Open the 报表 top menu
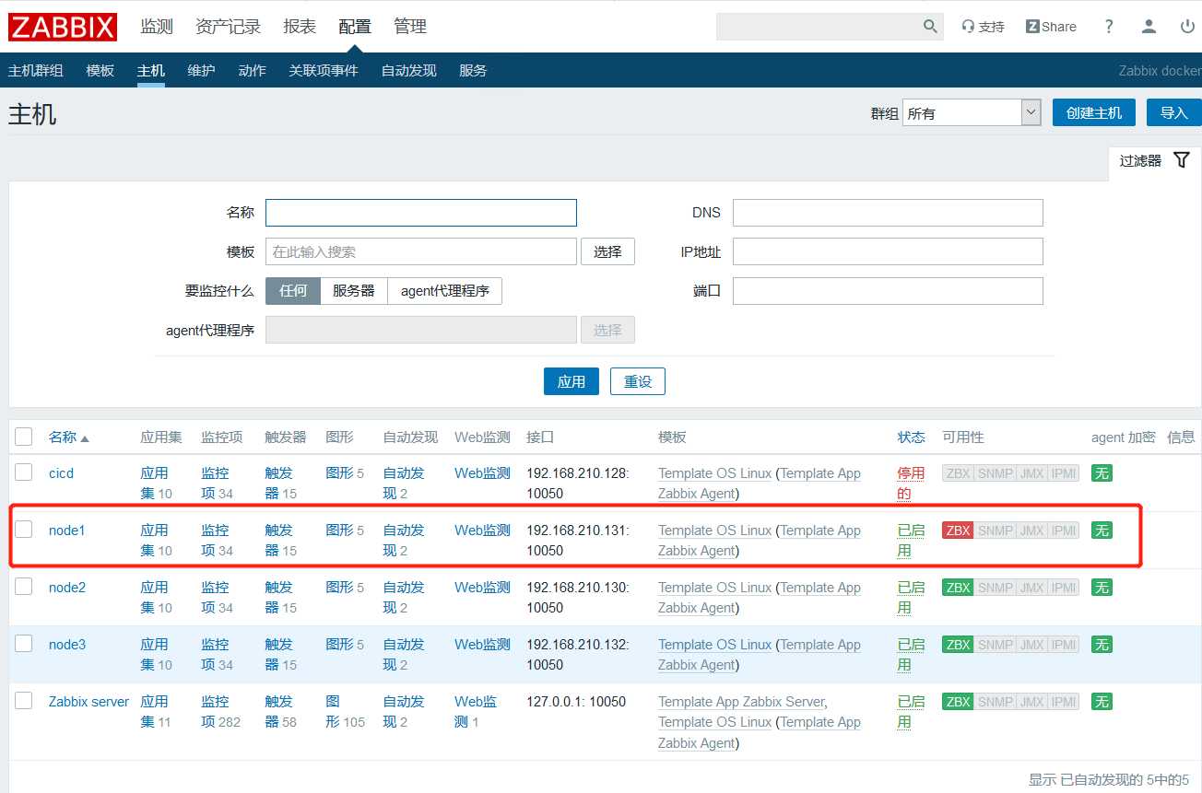The image size is (1202, 793). click(x=300, y=27)
